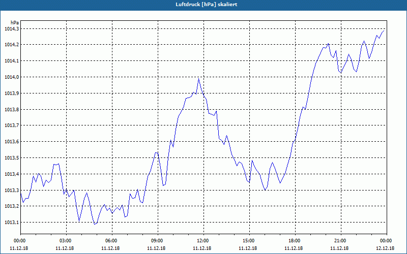
Task: Click the pressure curve minimum near 05:00
Action: pyautogui.click(x=95, y=224)
